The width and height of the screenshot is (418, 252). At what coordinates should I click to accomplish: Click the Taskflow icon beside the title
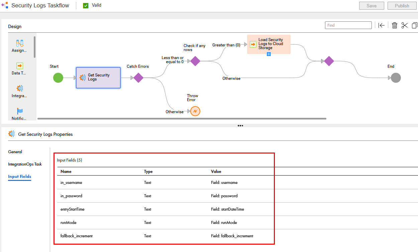(5, 5)
